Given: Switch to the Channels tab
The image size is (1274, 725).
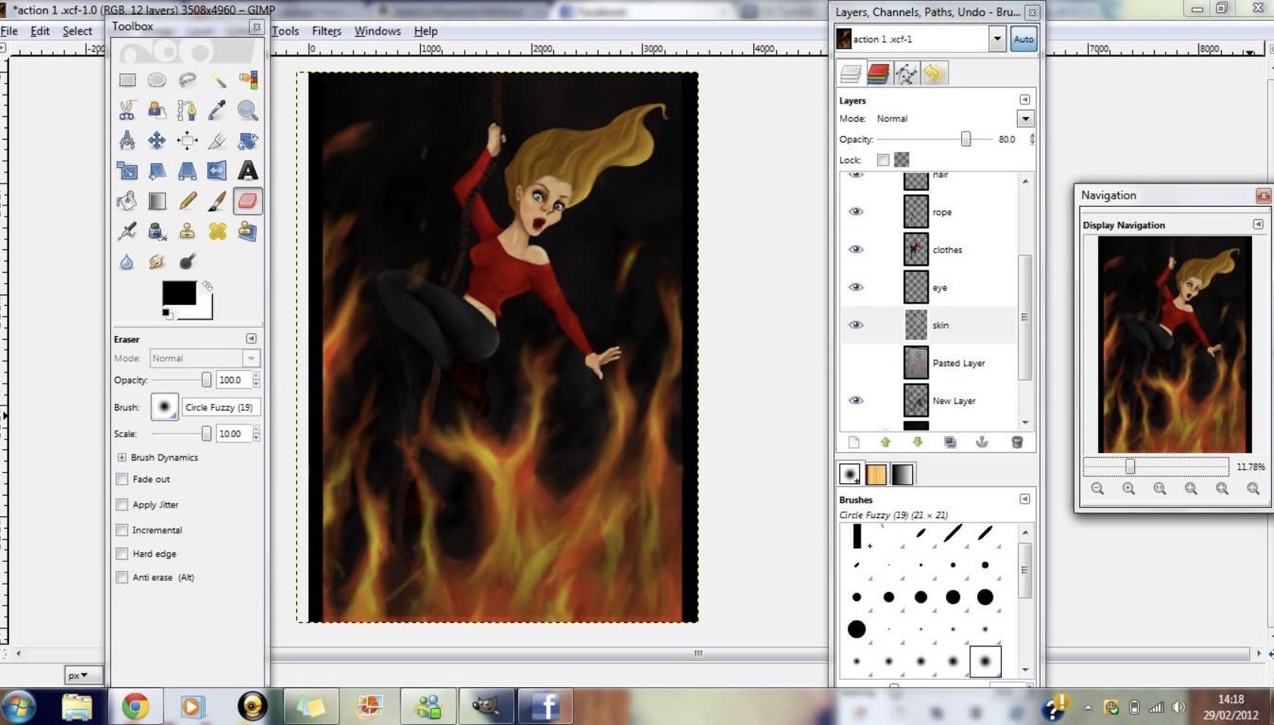Looking at the screenshot, I should click(x=878, y=73).
